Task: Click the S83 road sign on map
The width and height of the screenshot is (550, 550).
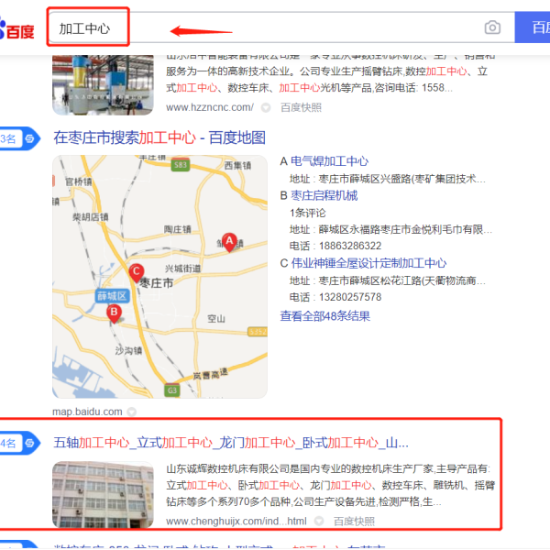Action: coord(181,165)
